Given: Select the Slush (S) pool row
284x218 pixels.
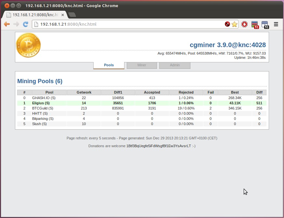Looking at the screenshot, I should coord(142,124).
